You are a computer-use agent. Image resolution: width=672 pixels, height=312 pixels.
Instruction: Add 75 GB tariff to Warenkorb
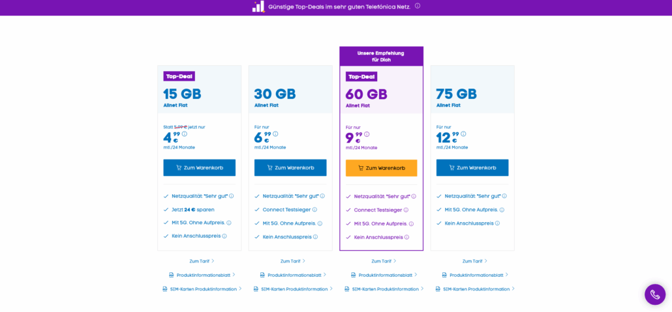[x=472, y=168]
